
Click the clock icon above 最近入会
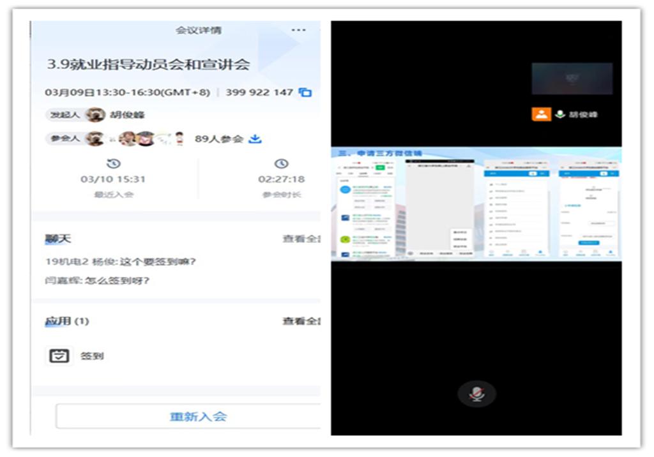tap(113, 164)
